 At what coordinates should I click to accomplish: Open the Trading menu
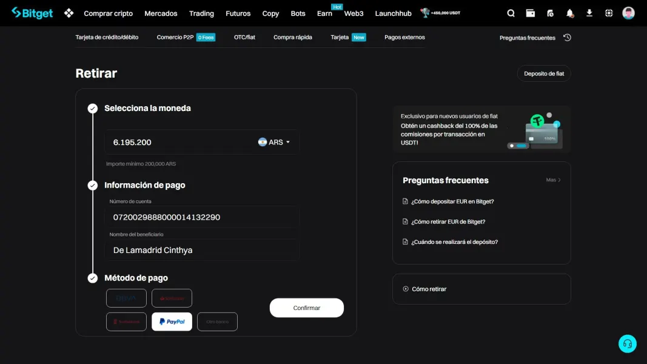(201, 13)
